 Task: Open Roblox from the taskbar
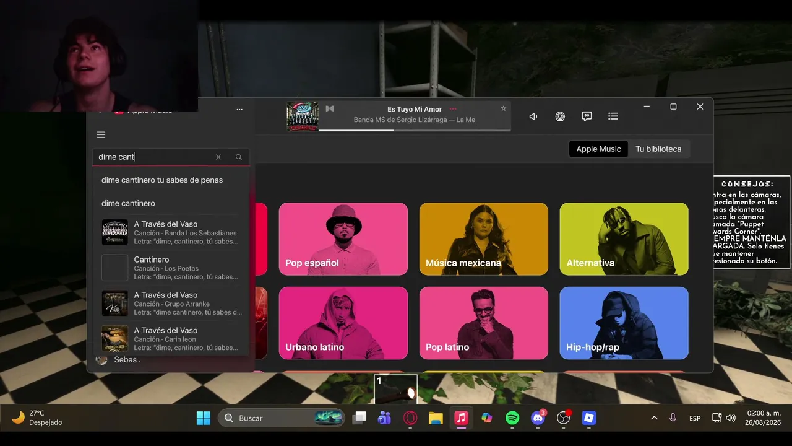pos(589,418)
